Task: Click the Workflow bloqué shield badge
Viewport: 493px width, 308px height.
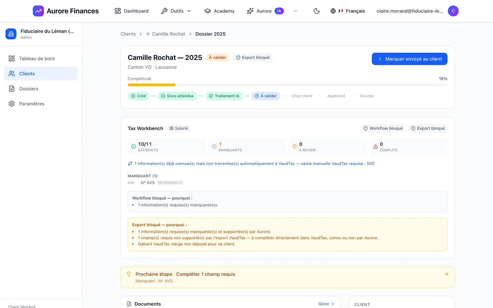Action: pos(383,128)
